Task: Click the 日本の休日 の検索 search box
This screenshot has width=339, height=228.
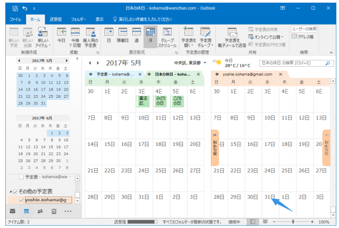Action: [x=293, y=63]
